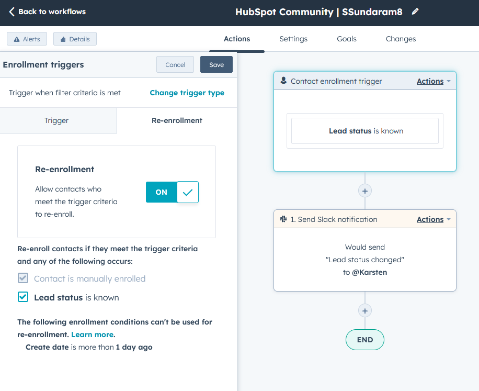Click the plus icon above the END node
The width and height of the screenshot is (479, 391).
click(364, 310)
